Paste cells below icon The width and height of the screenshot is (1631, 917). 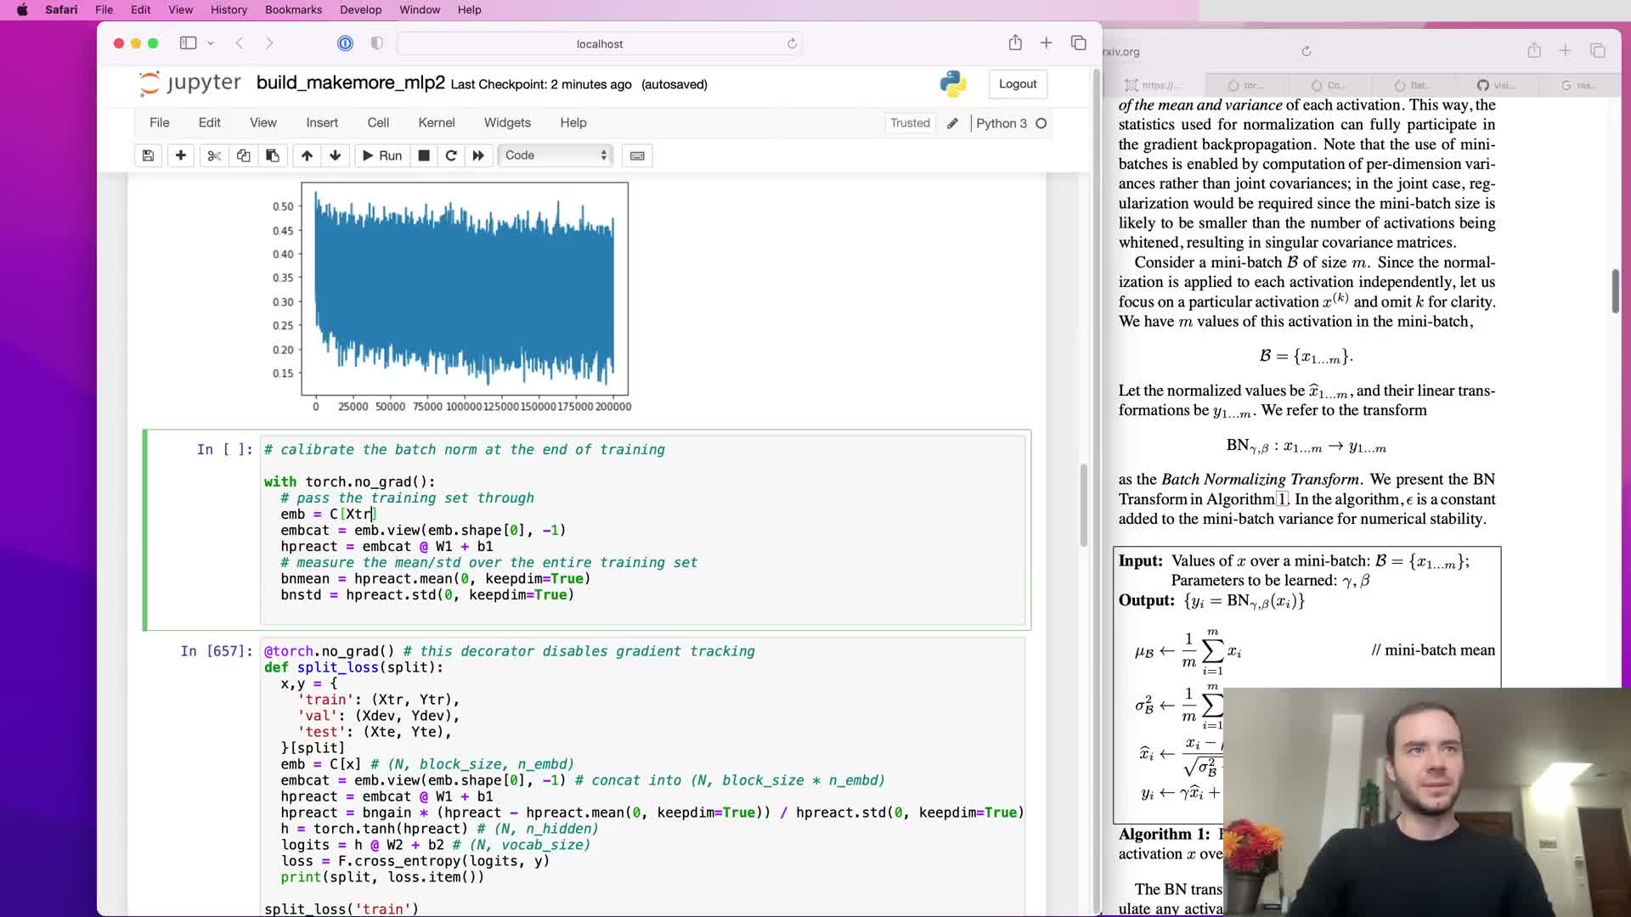272,155
